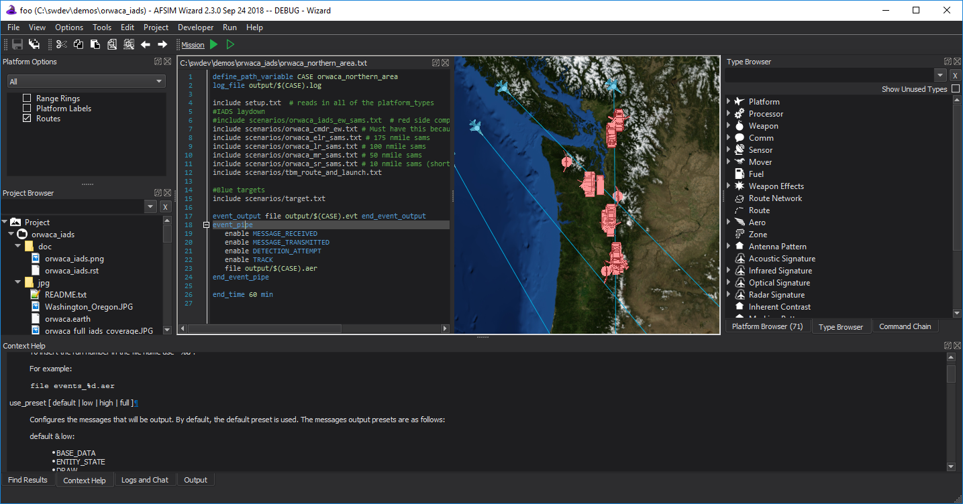Float the Project Browser panel

tap(158, 193)
